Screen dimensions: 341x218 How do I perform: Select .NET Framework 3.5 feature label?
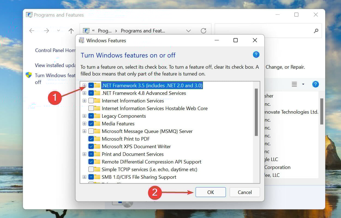[152, 85]
